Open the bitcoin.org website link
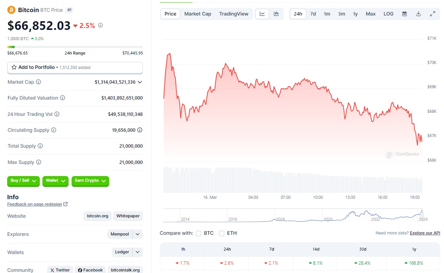The height and width of the screenshot is (273, 444). click(97, 216)
